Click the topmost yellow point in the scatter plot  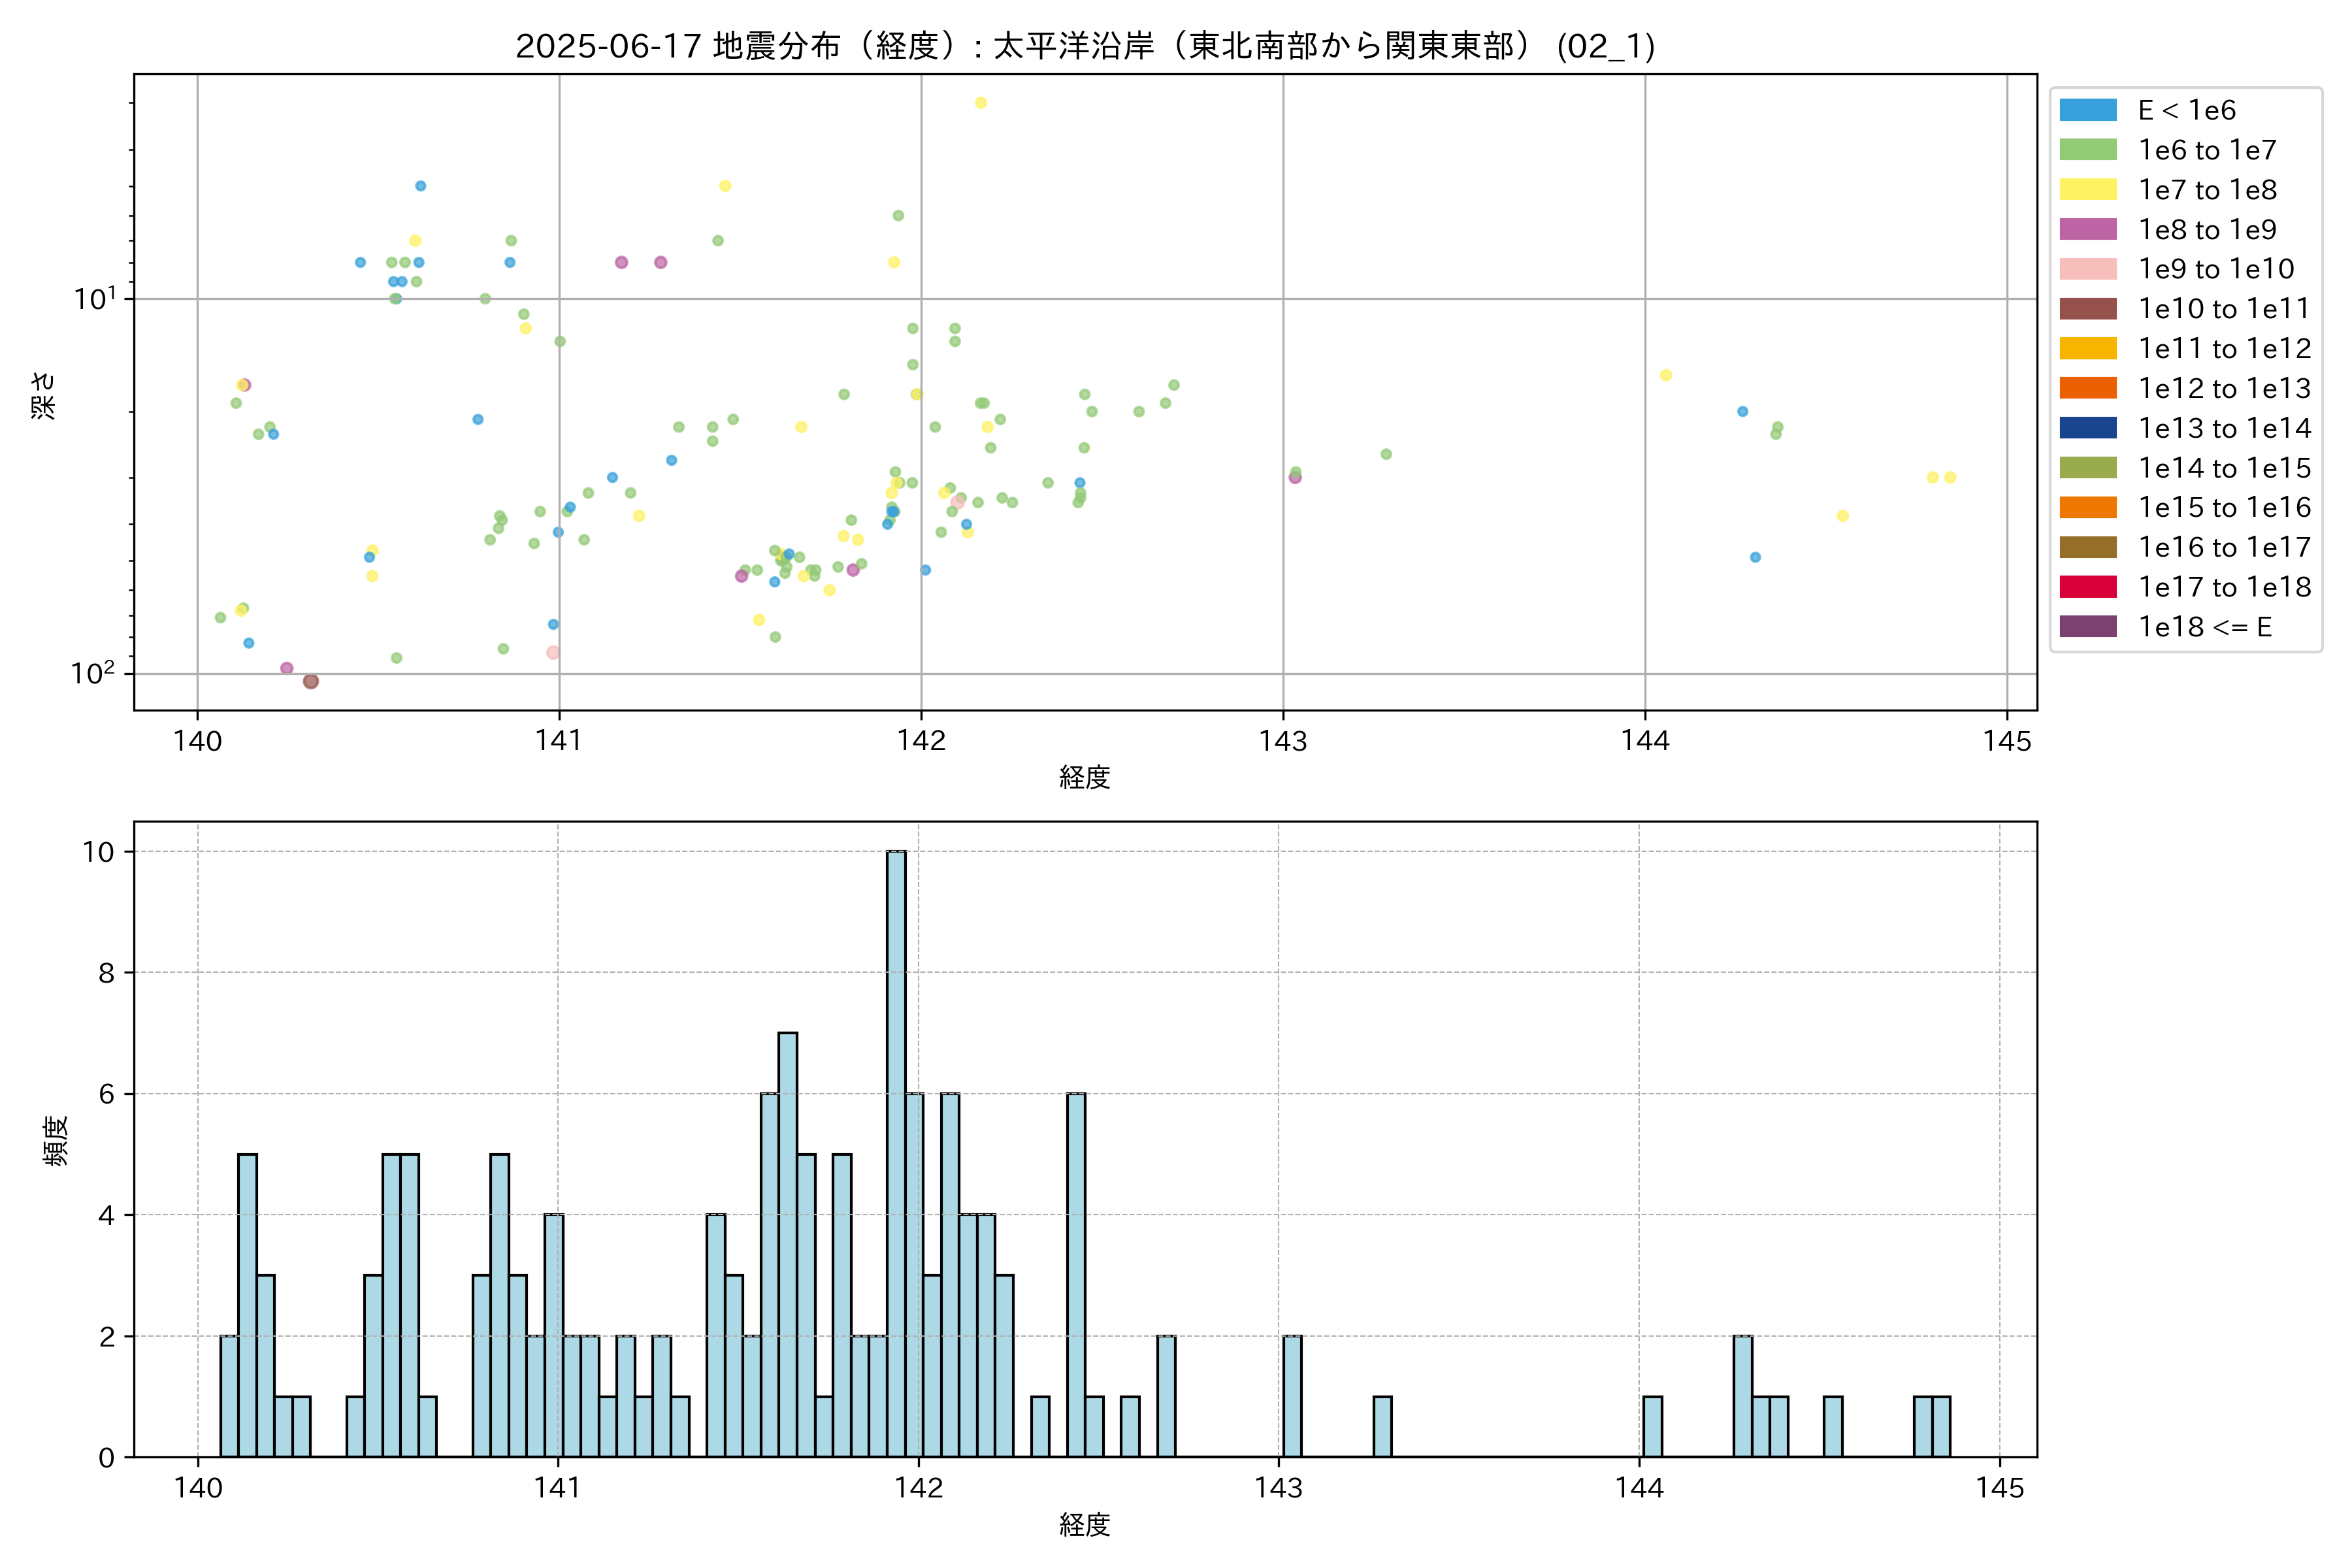(x=980, y=103)
